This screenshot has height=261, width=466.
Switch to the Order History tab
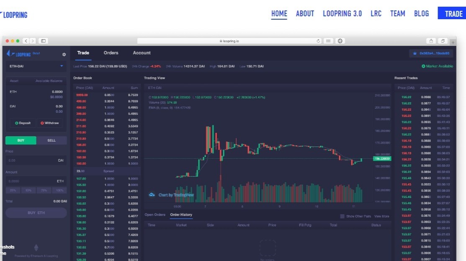click(x=181, y=215)
